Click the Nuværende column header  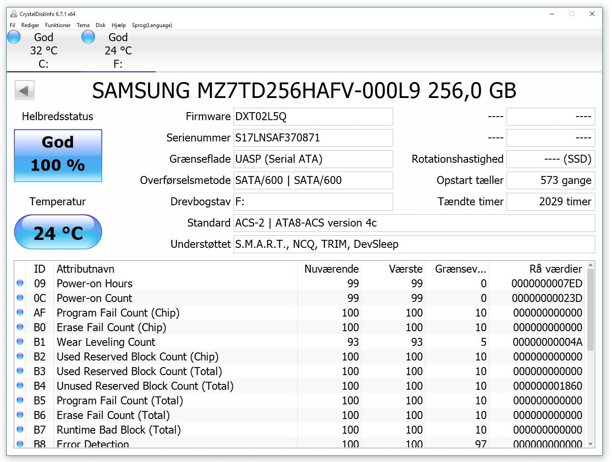click(329, 269)
